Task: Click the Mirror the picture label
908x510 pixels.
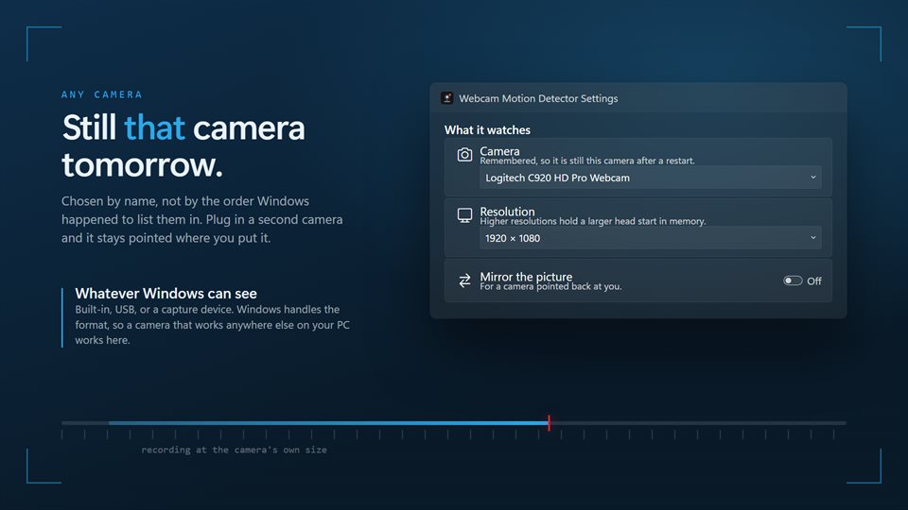Action: [x=526, y=277]
